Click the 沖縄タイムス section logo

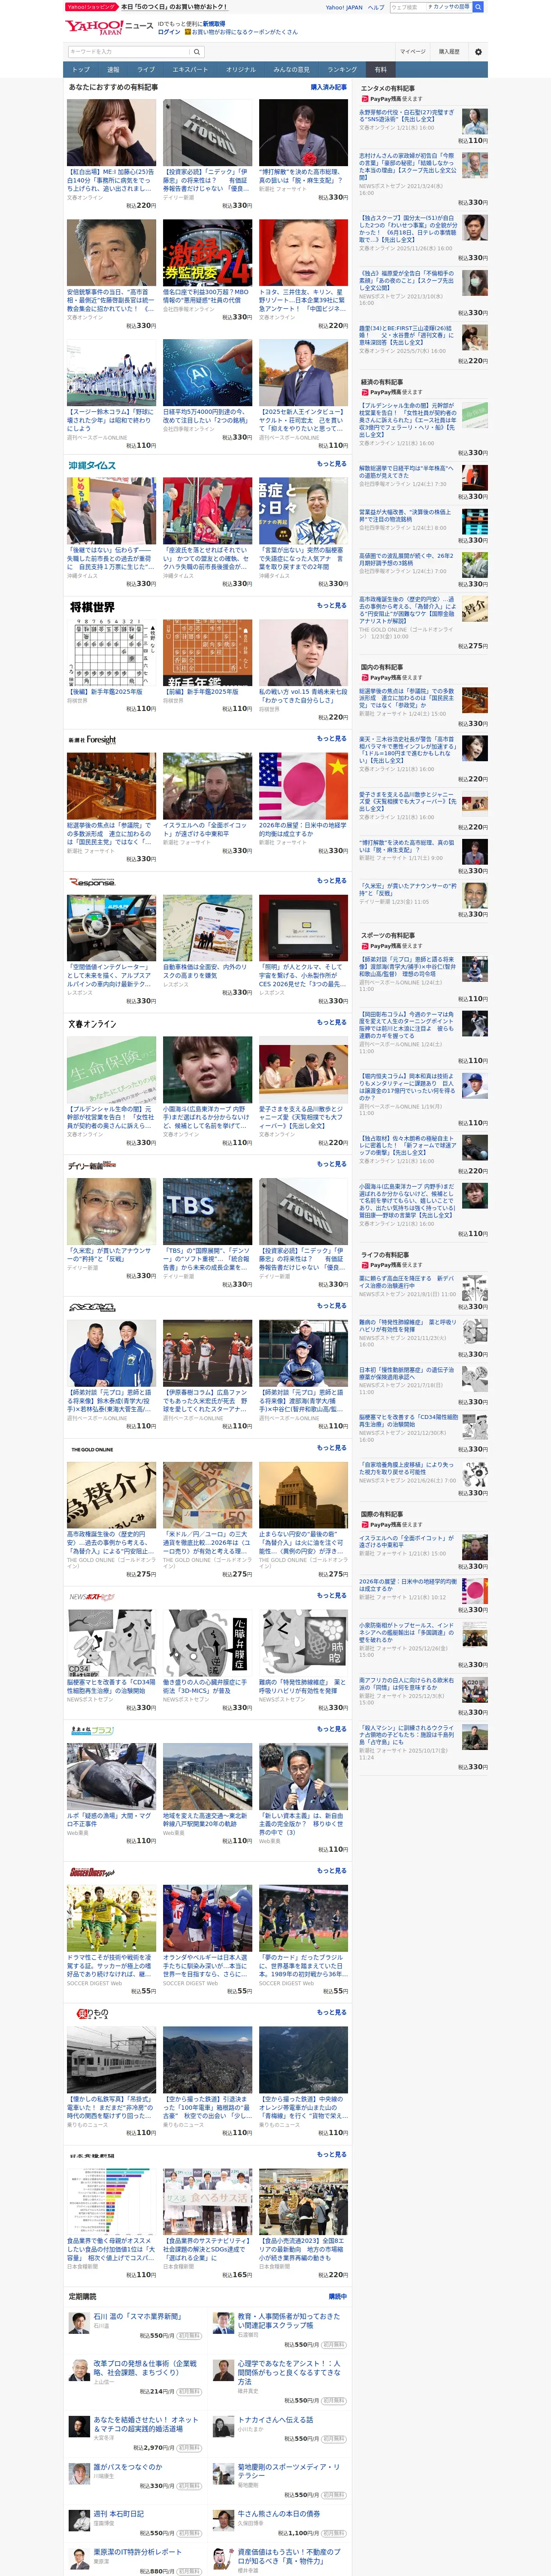pyautogui.click(x=92, y=465)
